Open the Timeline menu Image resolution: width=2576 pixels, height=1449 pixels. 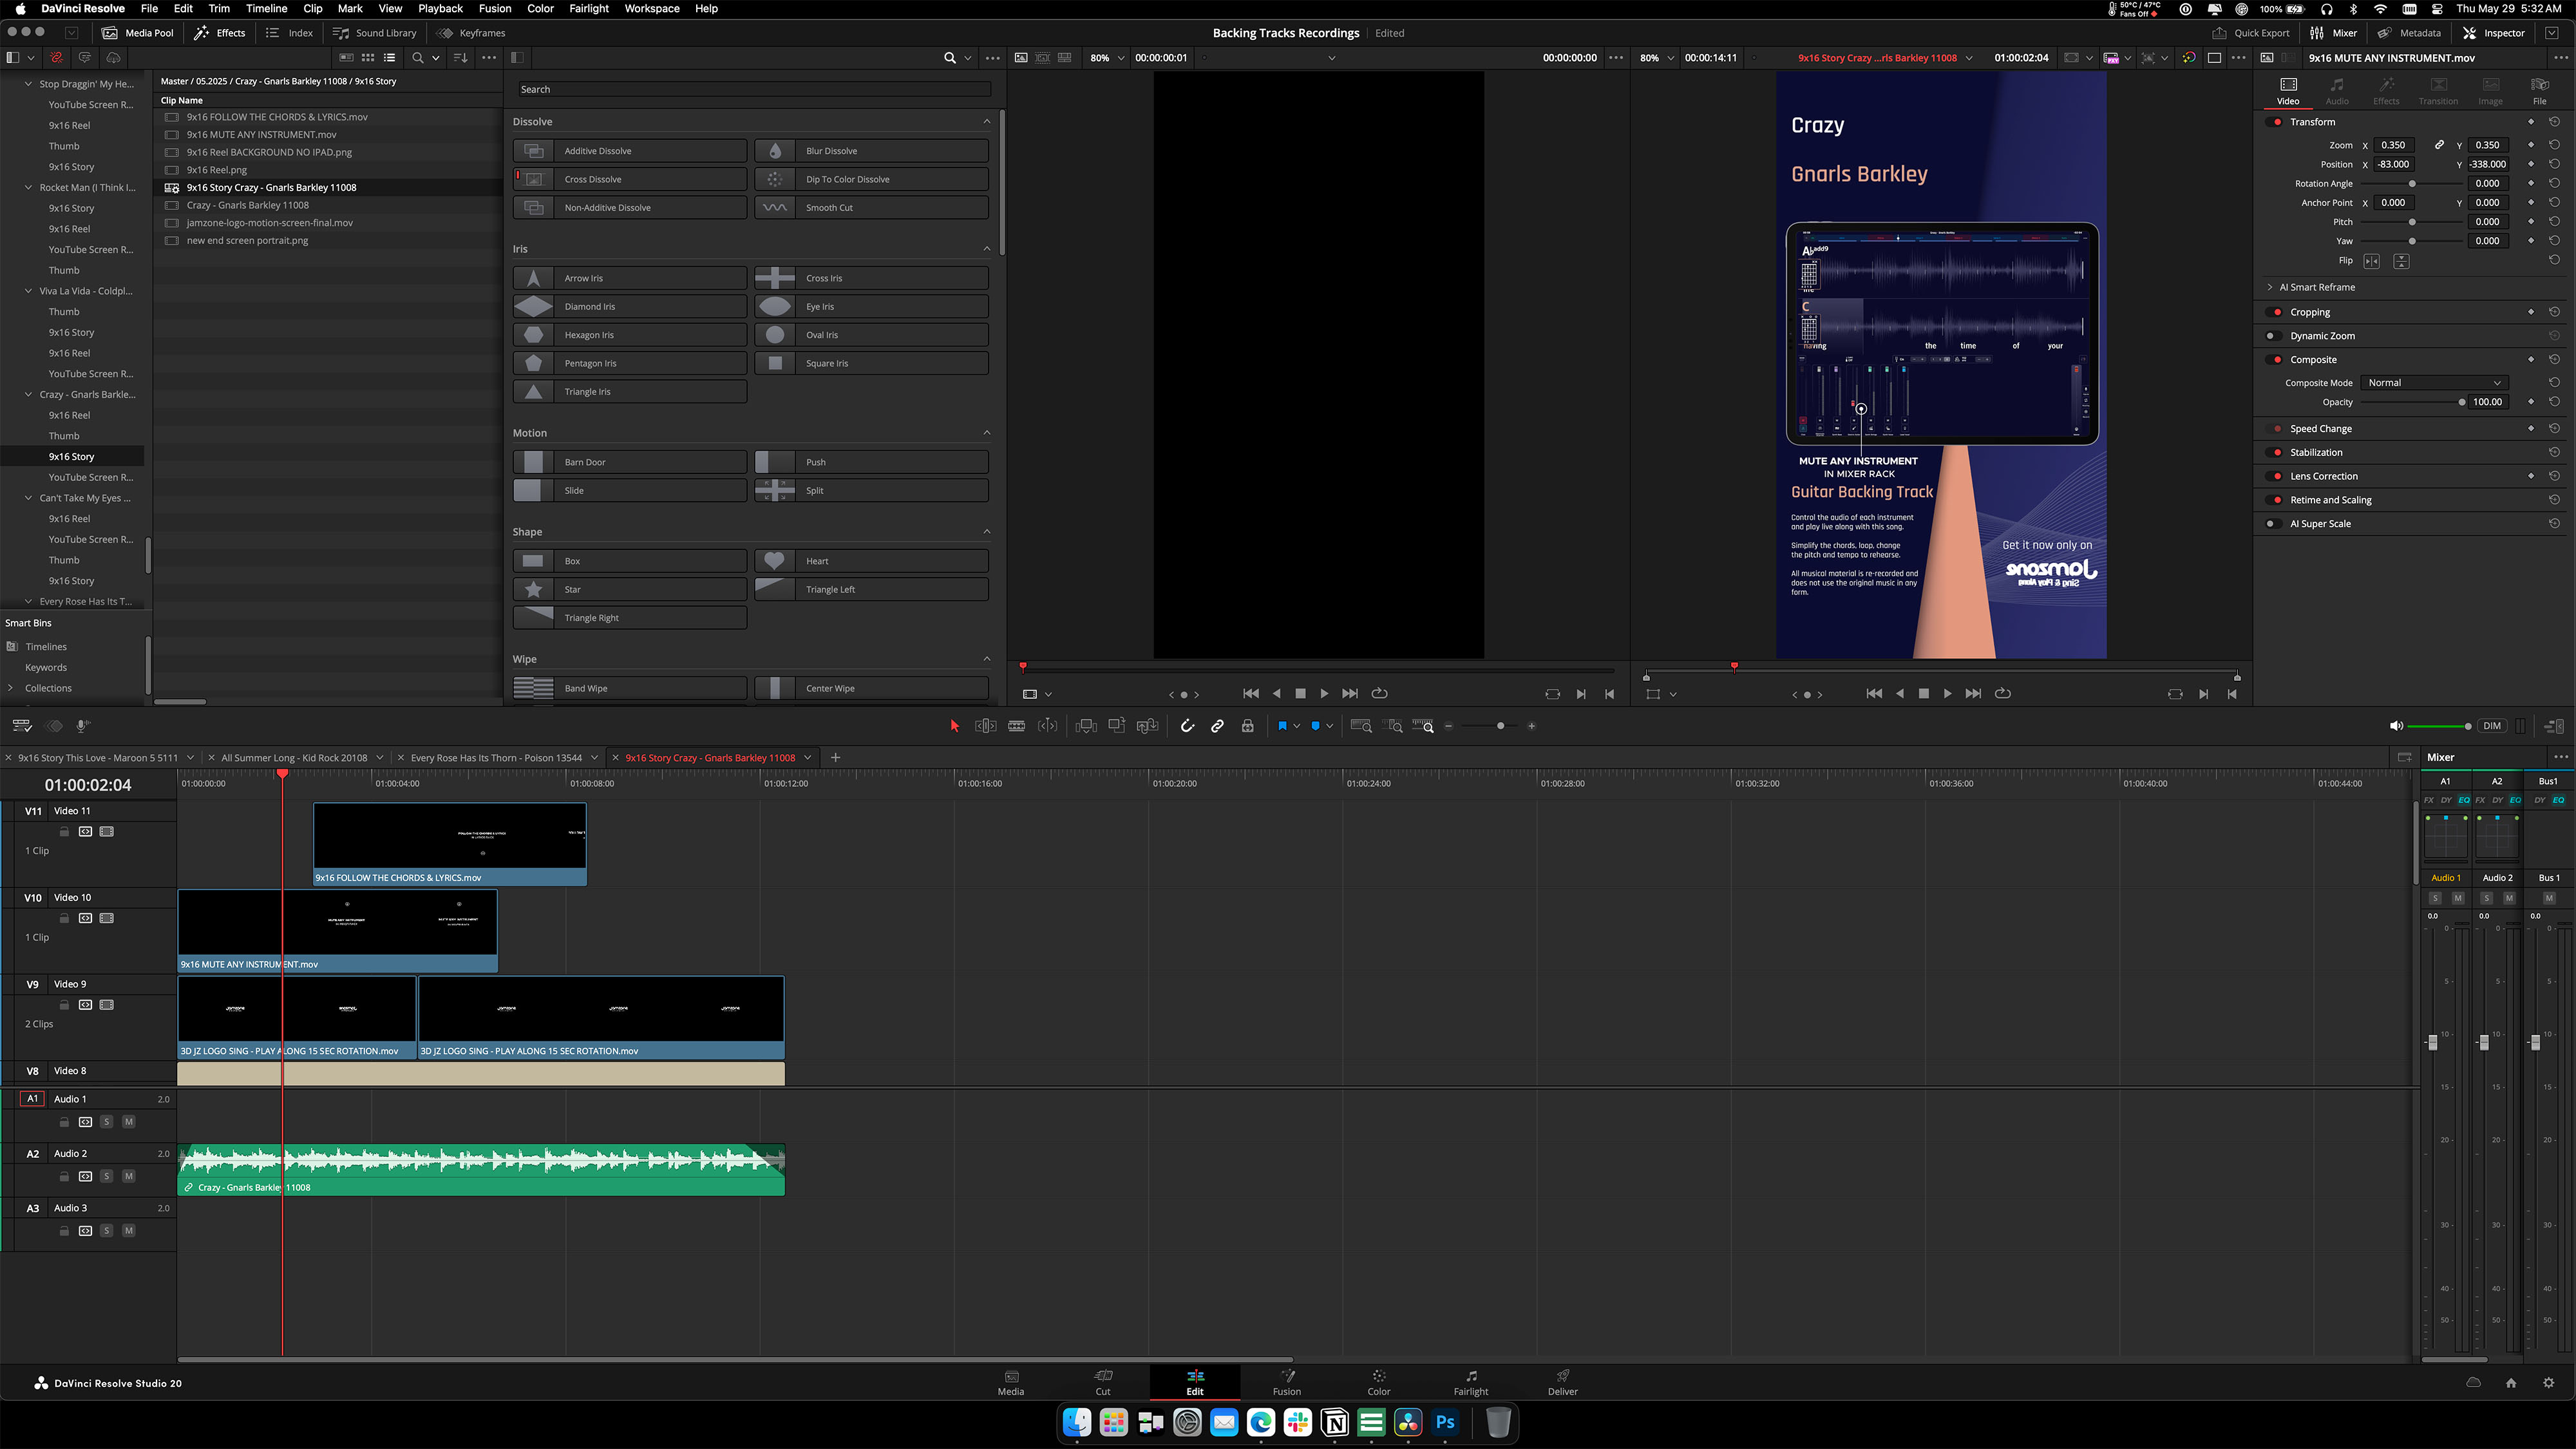pos(266,8)
